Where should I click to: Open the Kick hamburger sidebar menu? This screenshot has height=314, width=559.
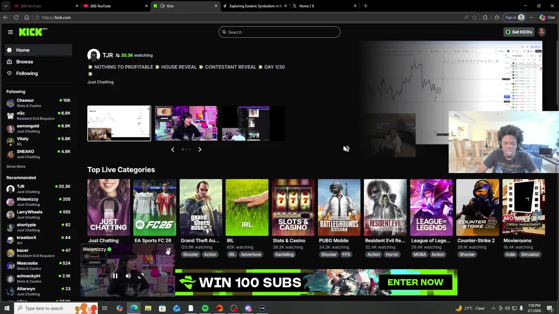(10, 32)
